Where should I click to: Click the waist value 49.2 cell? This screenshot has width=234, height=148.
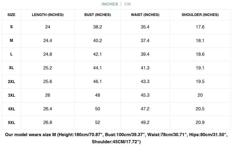point(145,122)
